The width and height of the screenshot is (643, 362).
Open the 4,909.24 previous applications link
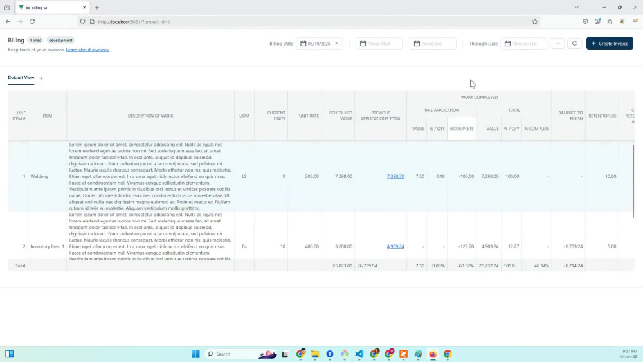(395, 246)
